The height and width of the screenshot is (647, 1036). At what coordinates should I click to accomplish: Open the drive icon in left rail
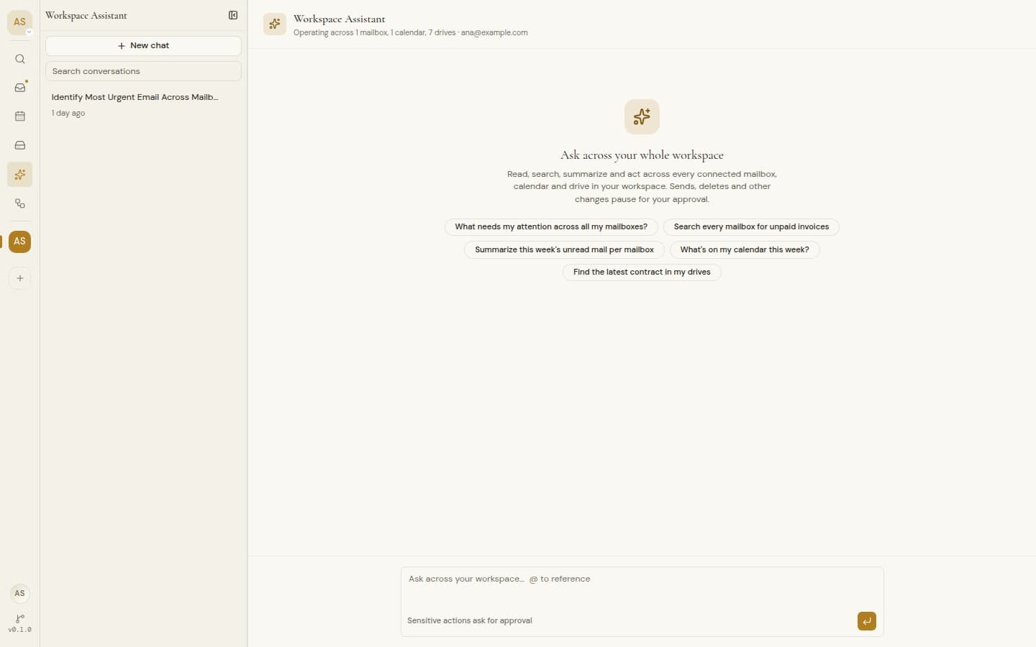(x=20, y=145)
